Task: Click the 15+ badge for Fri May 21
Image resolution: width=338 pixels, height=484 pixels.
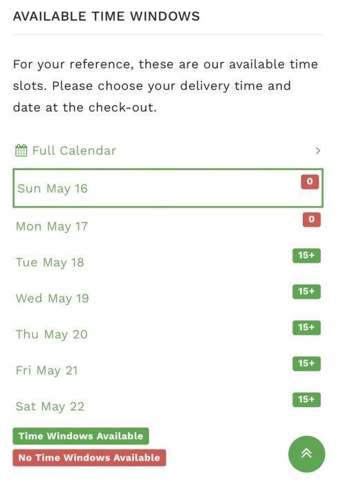Action: [x=306, y=363]
